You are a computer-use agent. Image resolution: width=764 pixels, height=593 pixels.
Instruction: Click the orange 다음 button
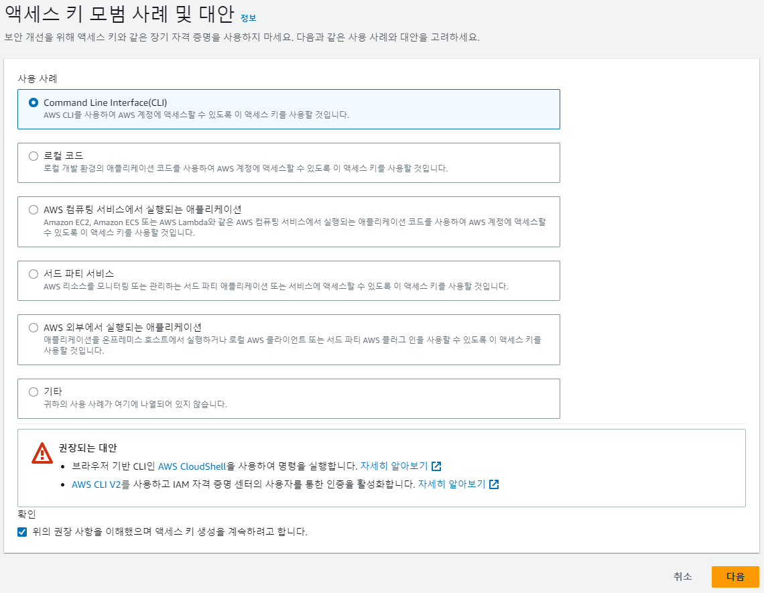coord(735,576)
